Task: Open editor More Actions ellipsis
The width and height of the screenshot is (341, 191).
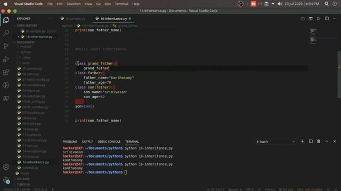Action: [335, 19]
